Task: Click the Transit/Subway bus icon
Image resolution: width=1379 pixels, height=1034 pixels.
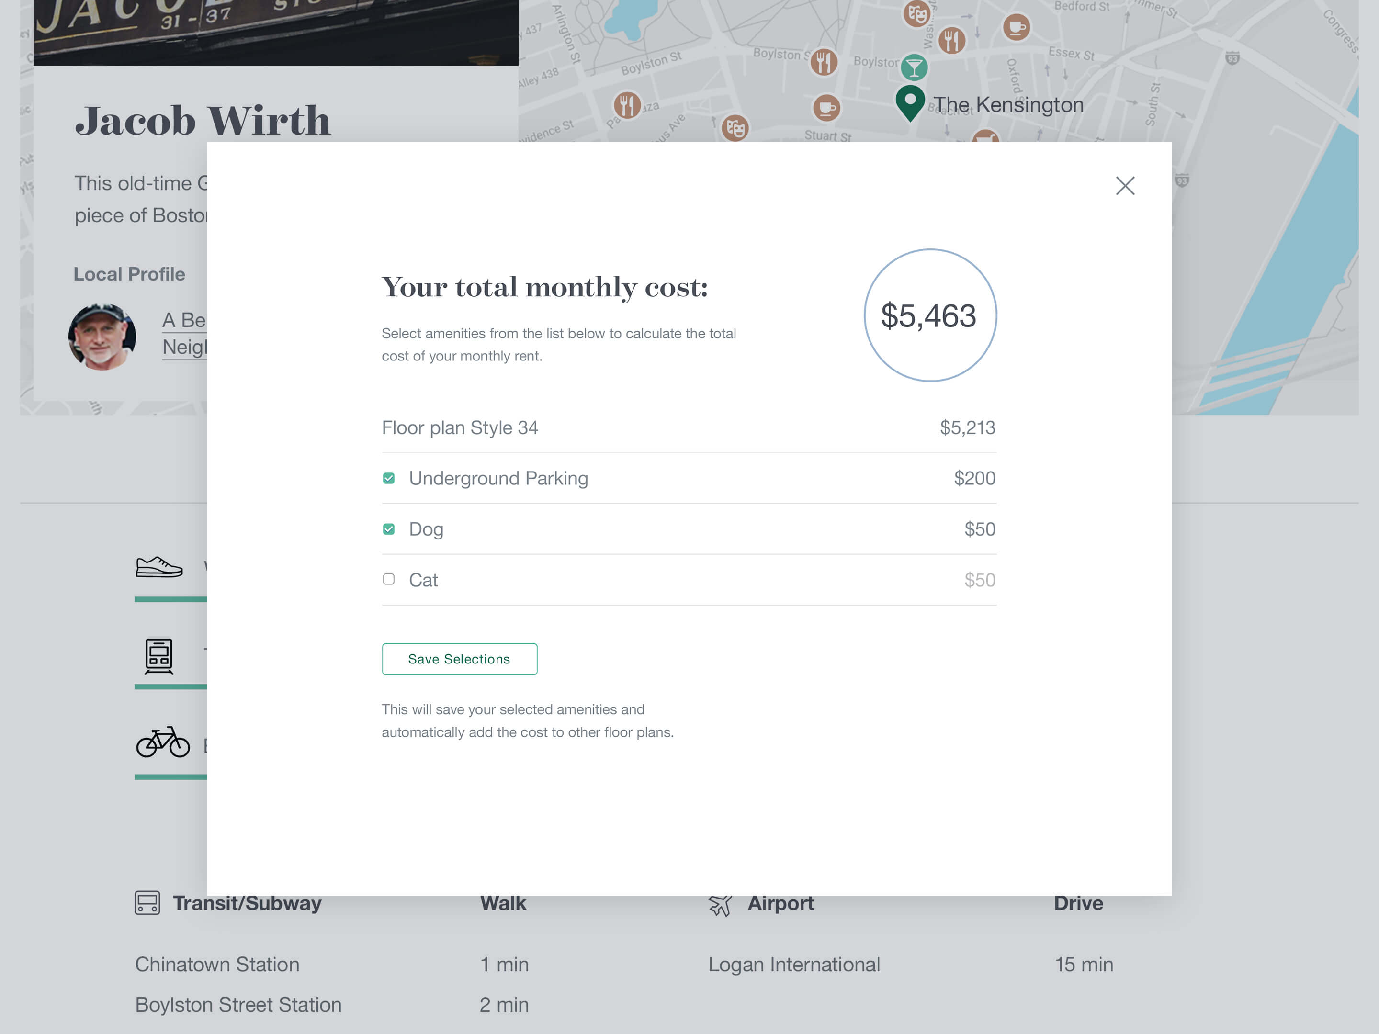Action: (x=147, y=902)
